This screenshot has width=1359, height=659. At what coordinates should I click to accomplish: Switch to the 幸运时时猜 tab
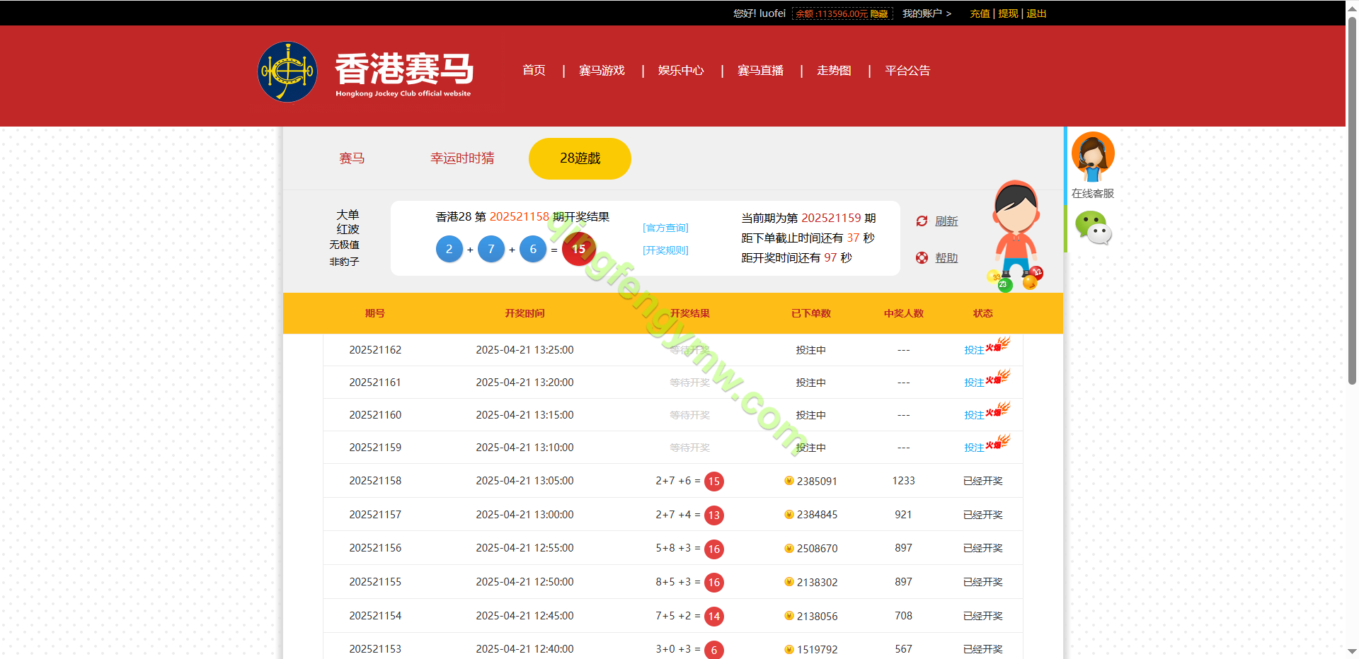(462, 158)
